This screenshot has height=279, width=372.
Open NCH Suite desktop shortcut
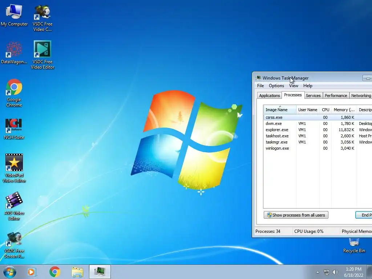click(x=14, y=129)
